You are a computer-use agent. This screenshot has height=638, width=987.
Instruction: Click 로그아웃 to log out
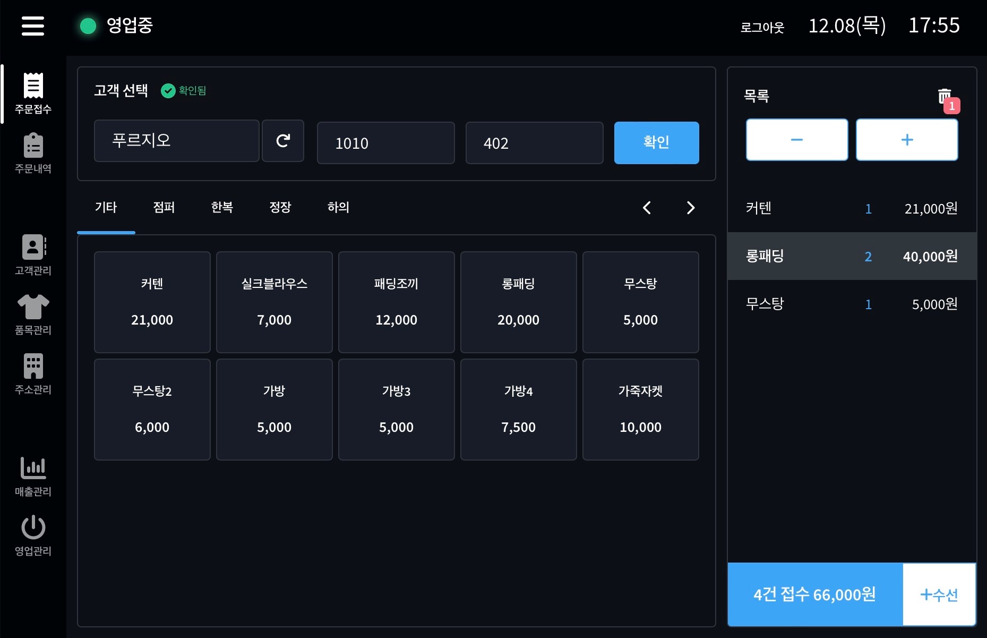coord(762,28)
